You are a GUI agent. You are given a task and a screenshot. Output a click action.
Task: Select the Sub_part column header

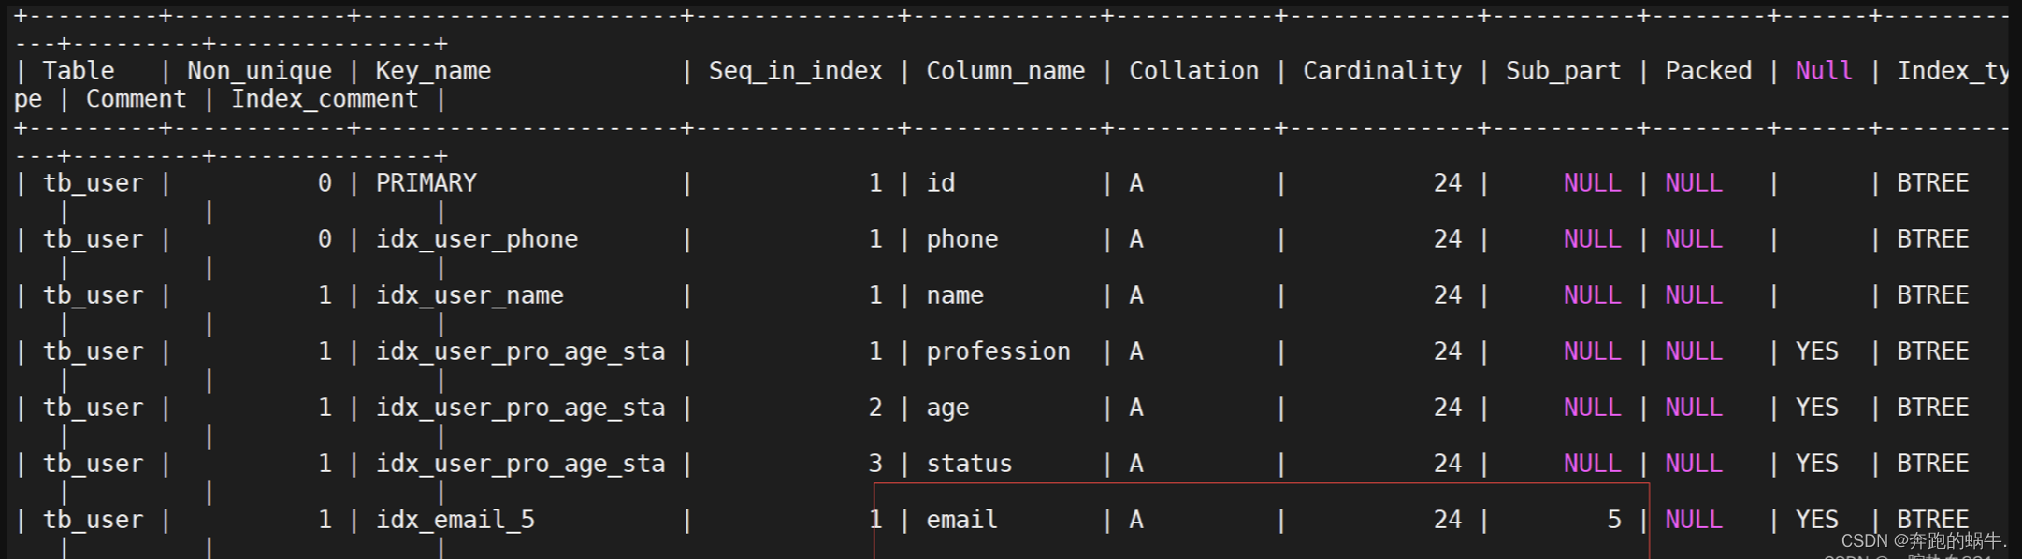coord(1563,71)
